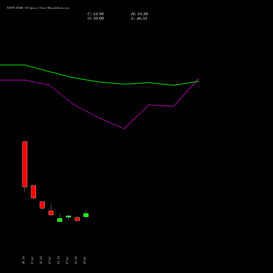This screenshot has height=273, width=273.
Task: Select the tall red candle for 20 Jul
Action: pyautogui.click(x=25, y=164)
